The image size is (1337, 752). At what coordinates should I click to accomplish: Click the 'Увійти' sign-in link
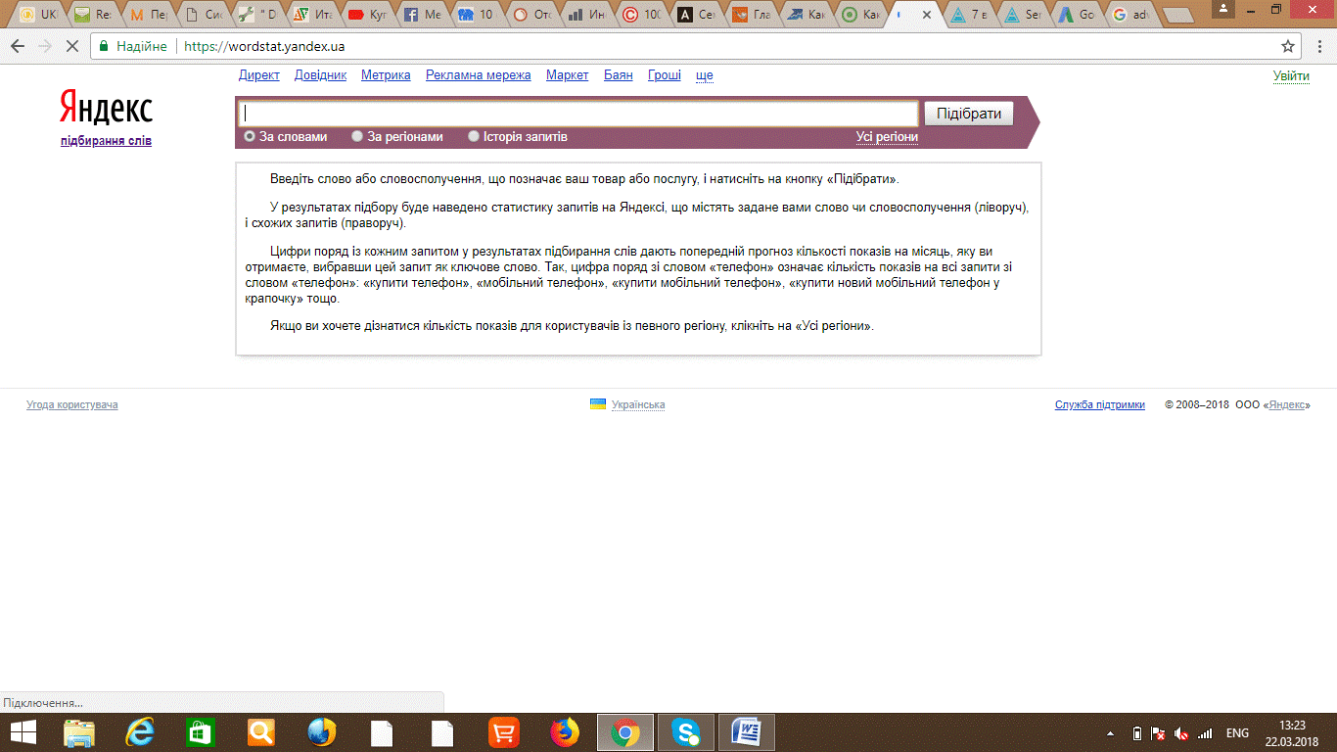[1291, 76]
